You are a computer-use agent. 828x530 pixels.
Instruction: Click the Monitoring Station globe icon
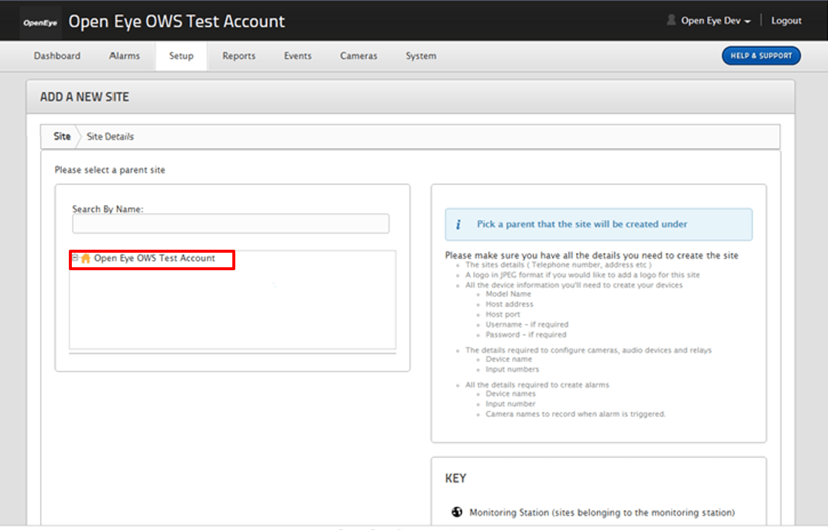coord(457,512)
